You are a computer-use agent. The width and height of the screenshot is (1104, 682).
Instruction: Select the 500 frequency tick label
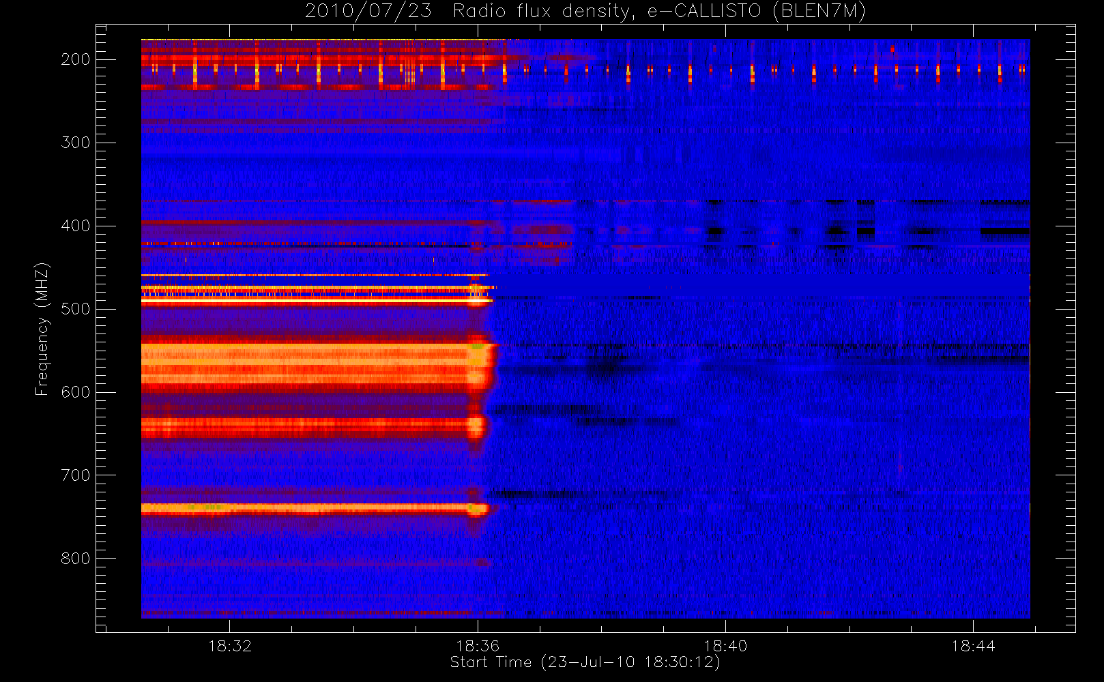coord(76,309)
